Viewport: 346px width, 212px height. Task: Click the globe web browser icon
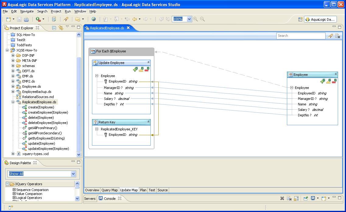[x=94, y=19]
